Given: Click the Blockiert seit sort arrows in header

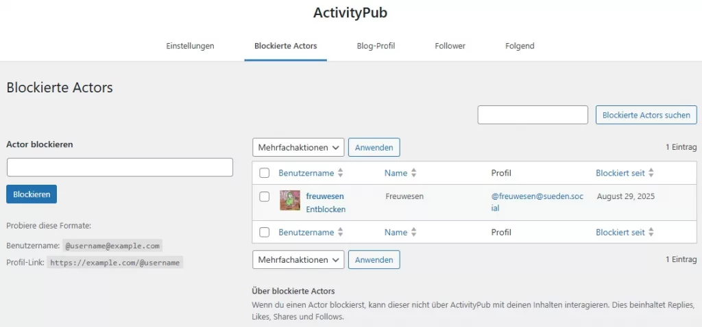Looking at the screenshot, I should (651, 173).
